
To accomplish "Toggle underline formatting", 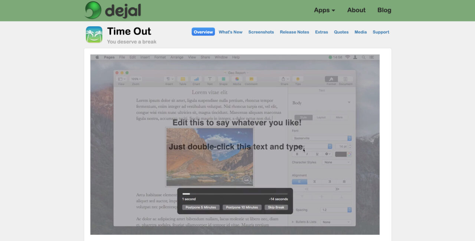I will click(317, 154).
